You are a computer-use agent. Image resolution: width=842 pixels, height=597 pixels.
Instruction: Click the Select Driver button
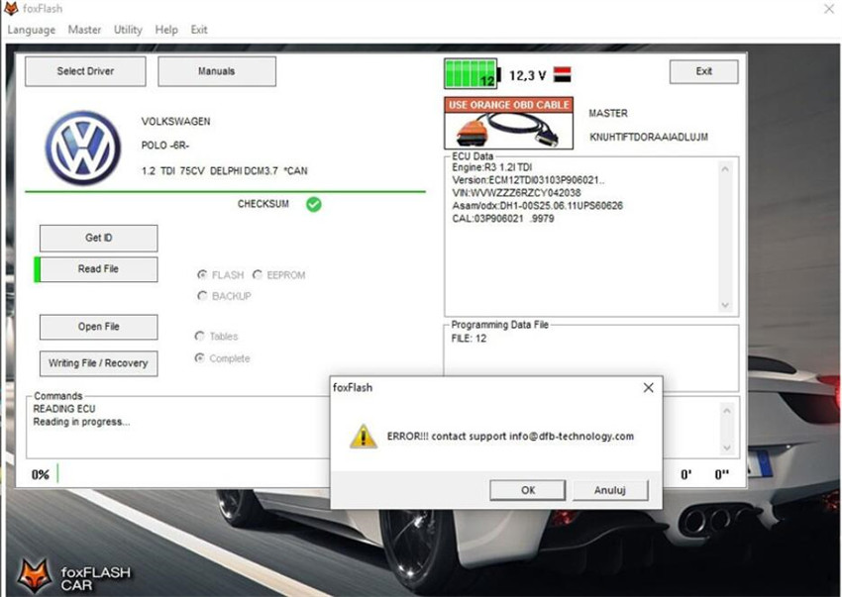tap(85, 71)
